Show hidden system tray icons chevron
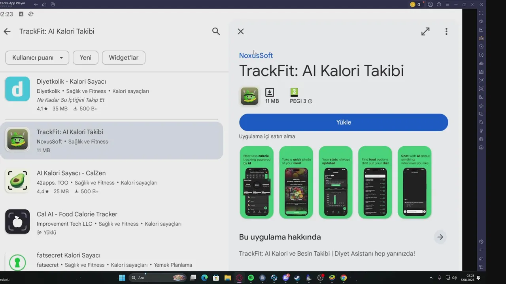Viewport: 506px width, 284px height. (431, 278)
